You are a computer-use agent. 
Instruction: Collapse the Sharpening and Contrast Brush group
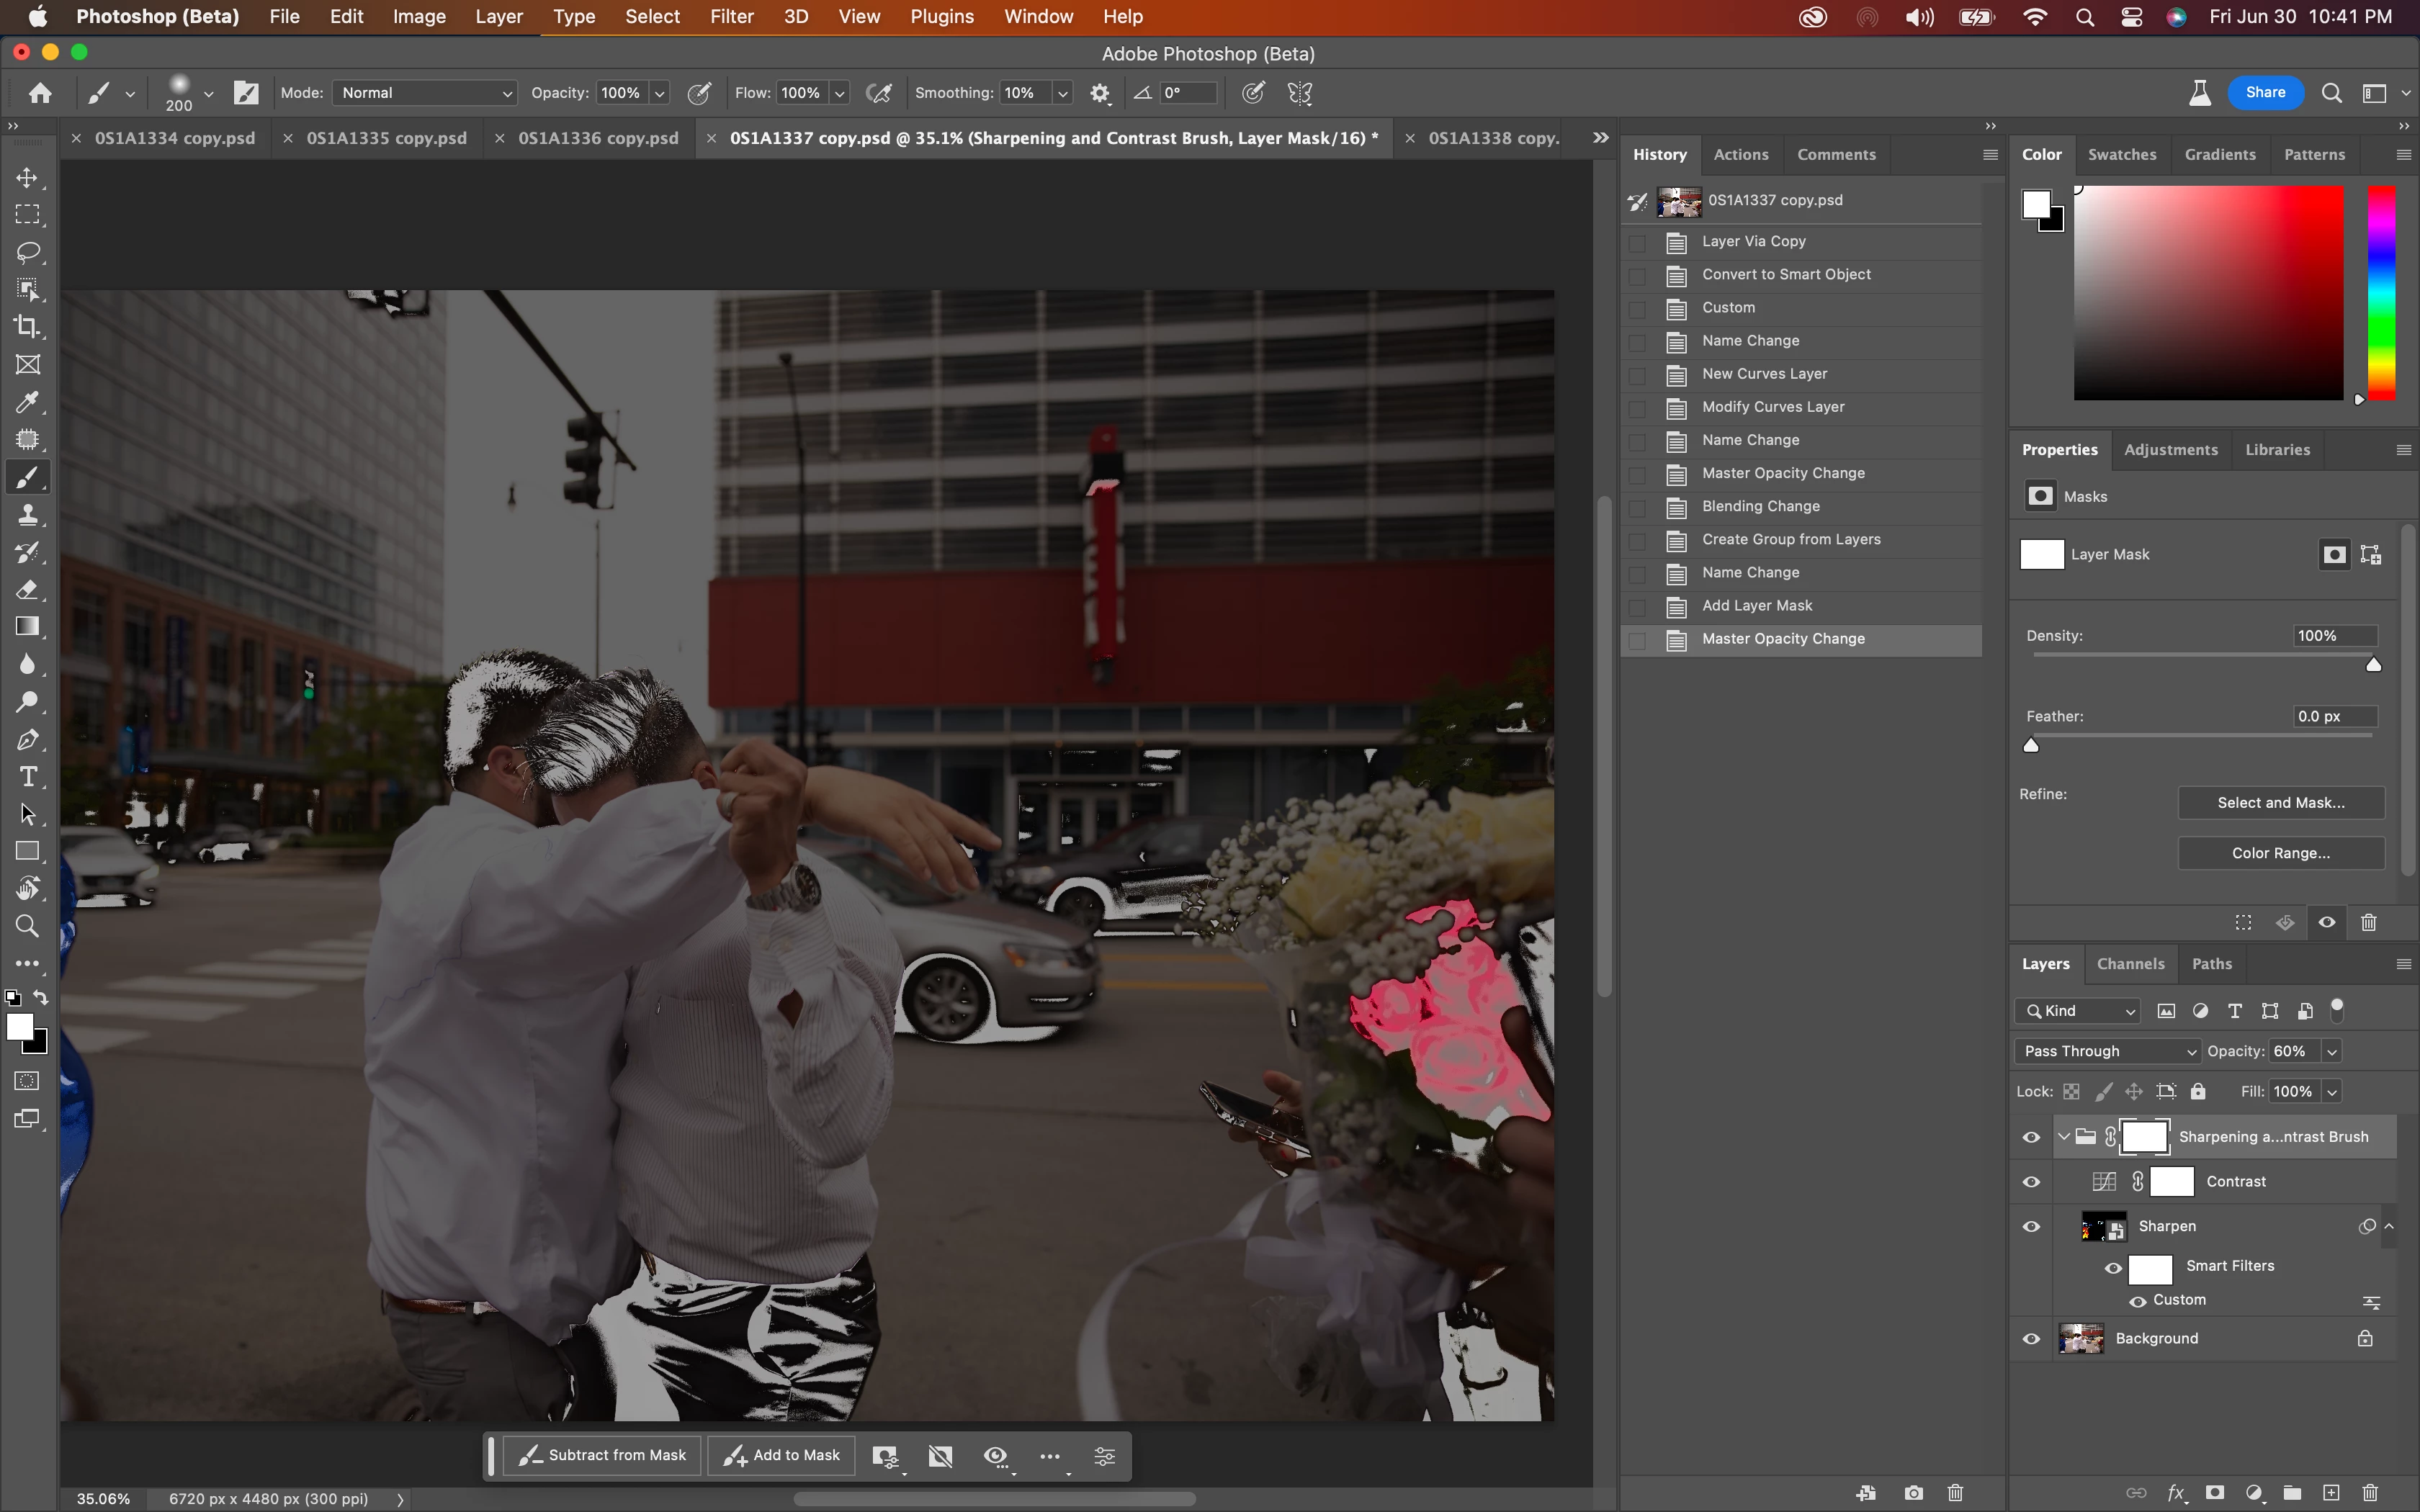[x=2063, y=1137]
